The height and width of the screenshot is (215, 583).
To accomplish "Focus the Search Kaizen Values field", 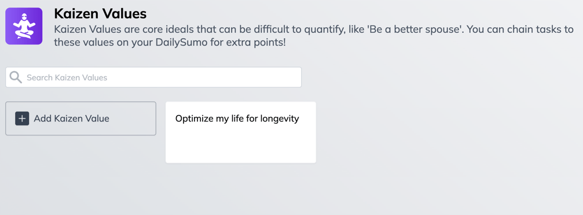I will tap(153, 77).
